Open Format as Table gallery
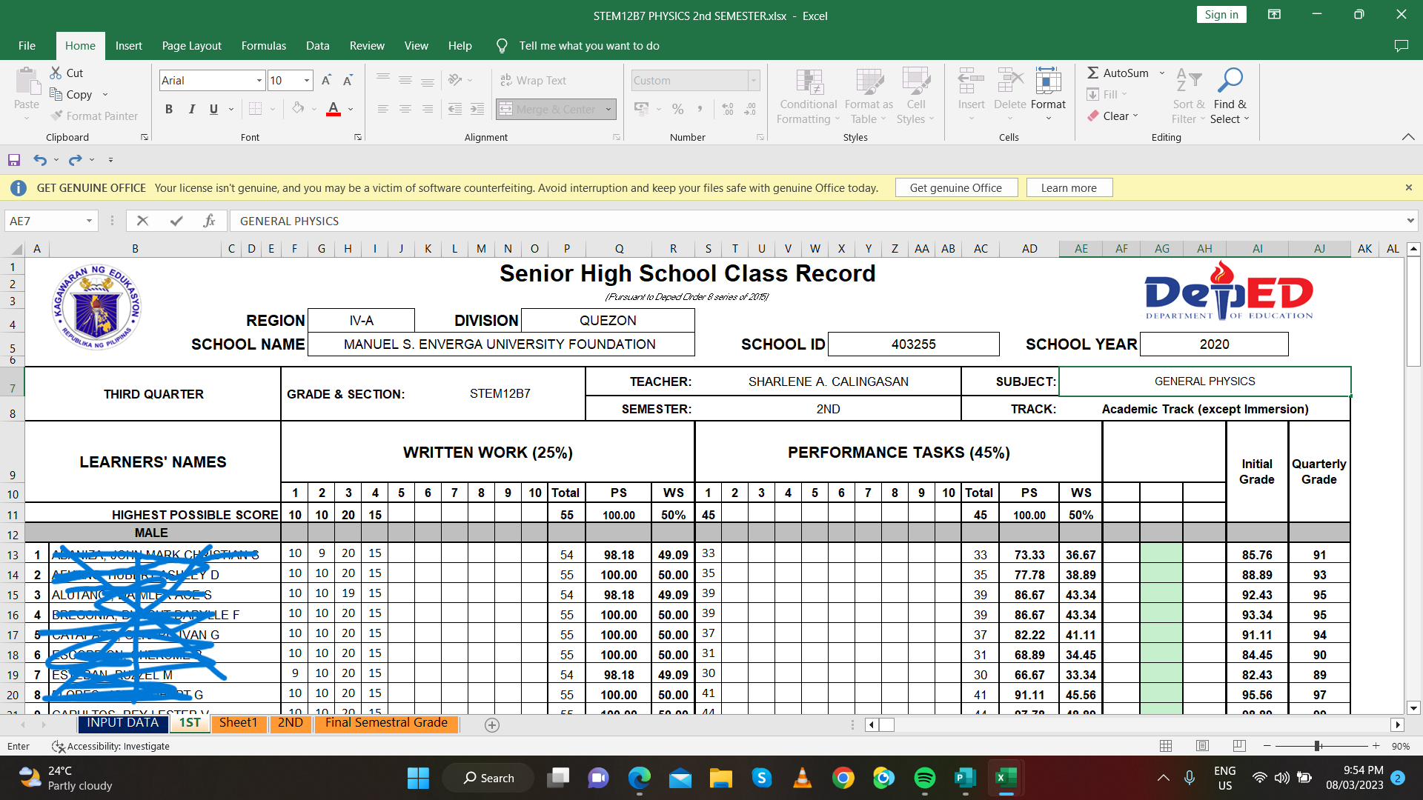1423x800 pixels. [869, 96]
